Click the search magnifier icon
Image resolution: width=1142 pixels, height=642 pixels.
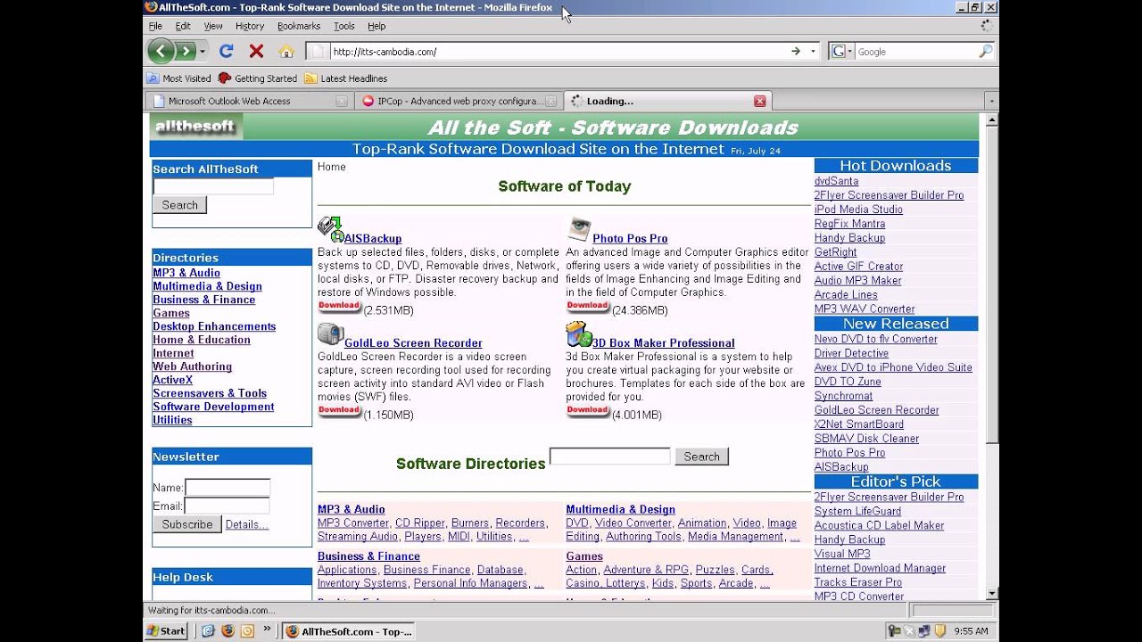click(x=985, y=51)
